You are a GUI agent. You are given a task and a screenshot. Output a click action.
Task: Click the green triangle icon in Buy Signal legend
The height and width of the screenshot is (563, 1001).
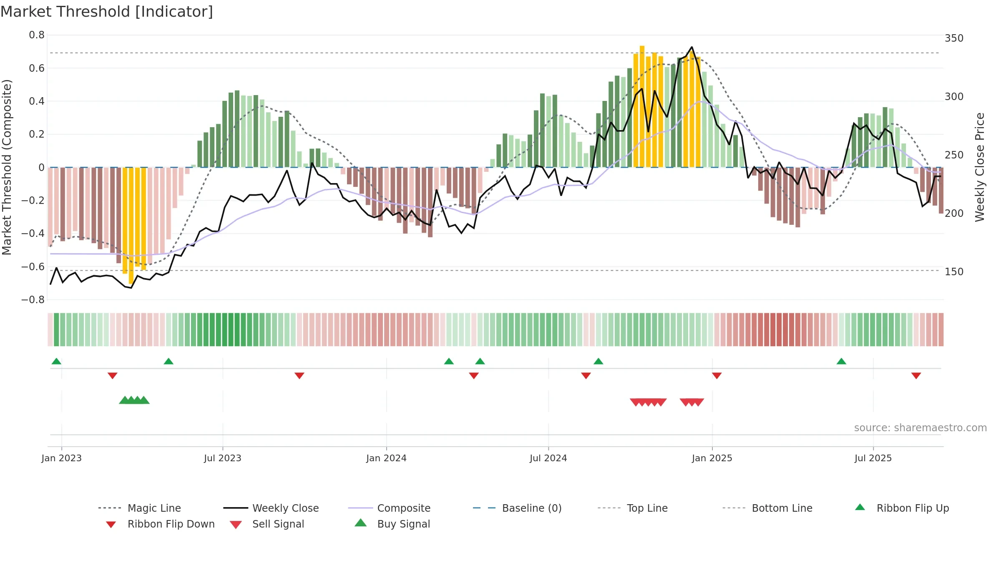click(x=360, y=523)
